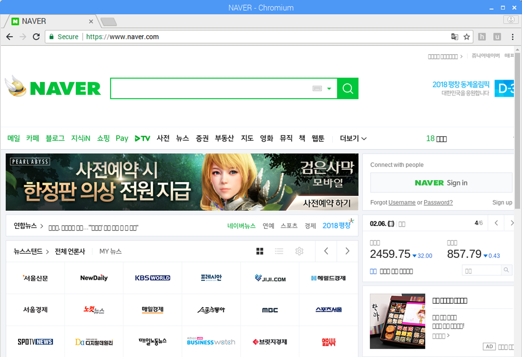Click the NAVER Sign in button

click(441, 182)
